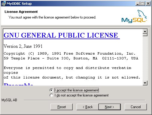This screenshot has width=152, height=115.
Task: Click the 'Version 2, June 1991' text
Action: tap(23, 46)
